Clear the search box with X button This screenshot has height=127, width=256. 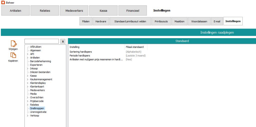[x=63, y=42]
